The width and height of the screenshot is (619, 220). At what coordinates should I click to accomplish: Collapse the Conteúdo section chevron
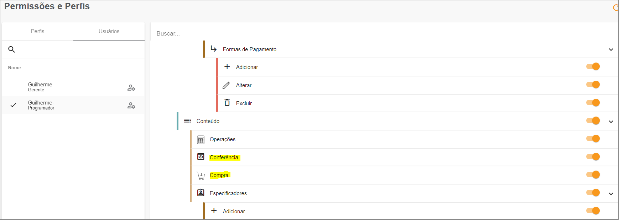pos(611,122)
